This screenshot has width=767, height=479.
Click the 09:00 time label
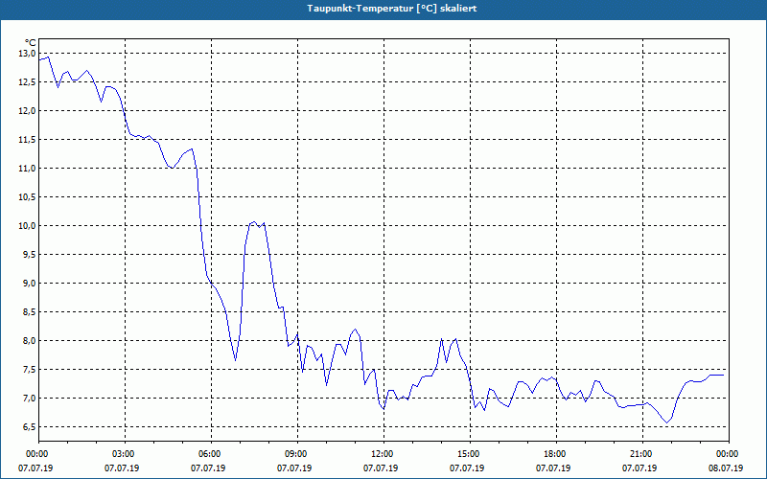pos(297,454)
